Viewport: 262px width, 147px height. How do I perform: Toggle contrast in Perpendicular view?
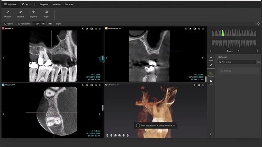pyautogui.click(x=195, y=29)
